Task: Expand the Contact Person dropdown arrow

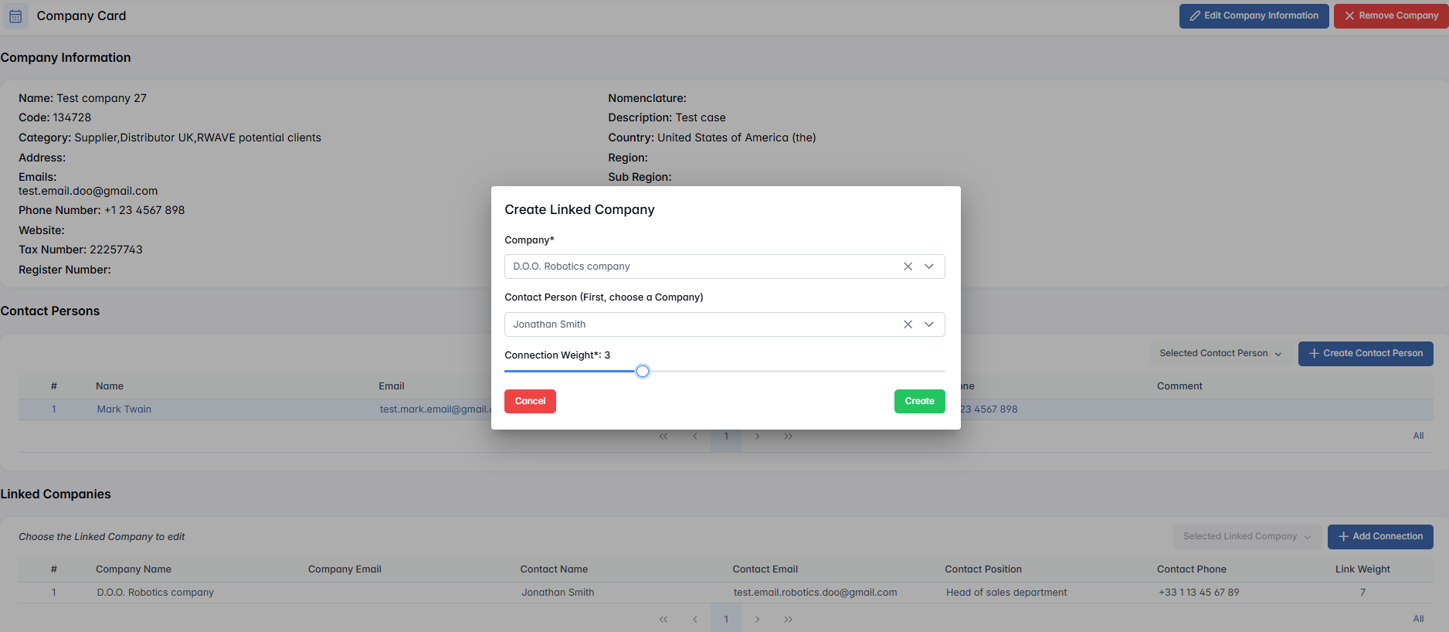Action: point(929,324)
